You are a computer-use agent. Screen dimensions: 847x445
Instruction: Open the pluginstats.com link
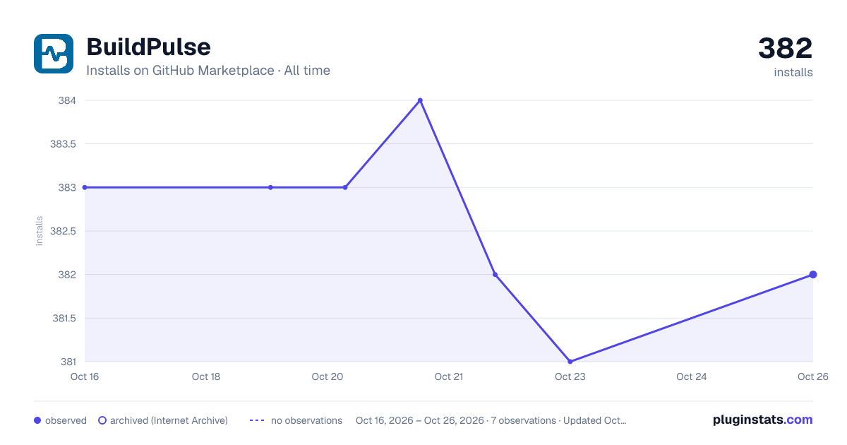tap(762, 420)
